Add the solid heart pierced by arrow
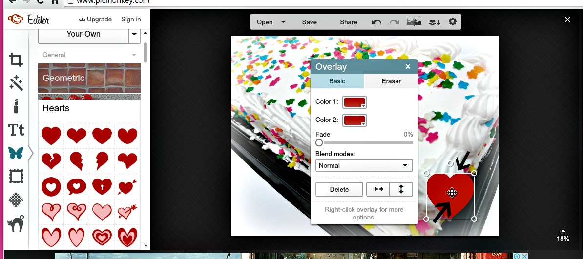This screenshot has height=259, width=583. click(x=127, y=186)
